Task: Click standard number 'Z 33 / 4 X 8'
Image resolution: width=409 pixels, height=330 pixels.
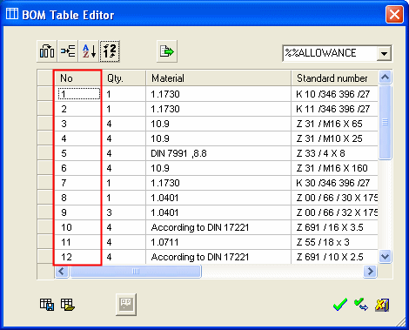Action: tap(335, 153)
